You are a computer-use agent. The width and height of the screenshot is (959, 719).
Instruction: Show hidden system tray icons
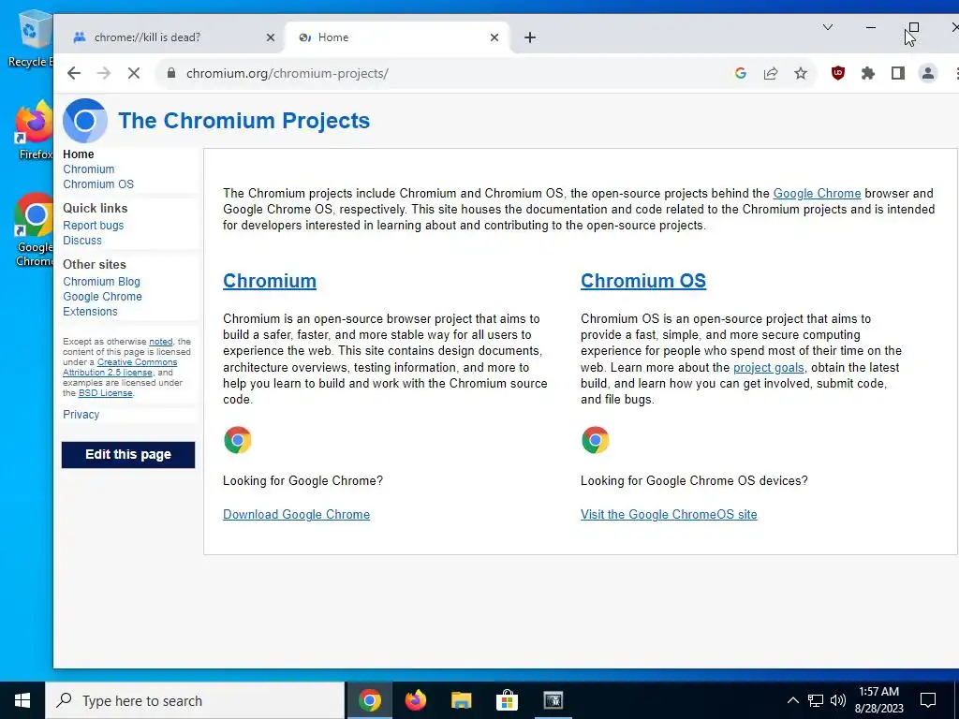pos(792,700)
